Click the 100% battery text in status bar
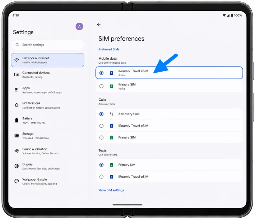This screenshot has height=218, width=255. pyautogui.click(x=238, y=15)
